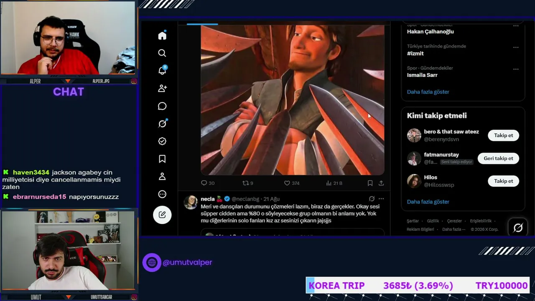This screenshot has width=535, height=301.
Task: Open the Notifications bell icon
Action: [162, 70]
